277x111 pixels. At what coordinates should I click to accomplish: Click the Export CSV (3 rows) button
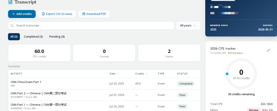57,14
